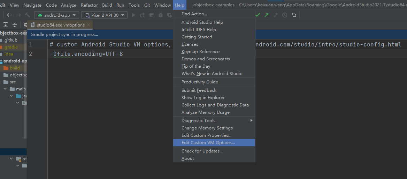407x179 pixels.
Task: Select Collect Logs and Diagnostic Data
Action: (214, 105)
